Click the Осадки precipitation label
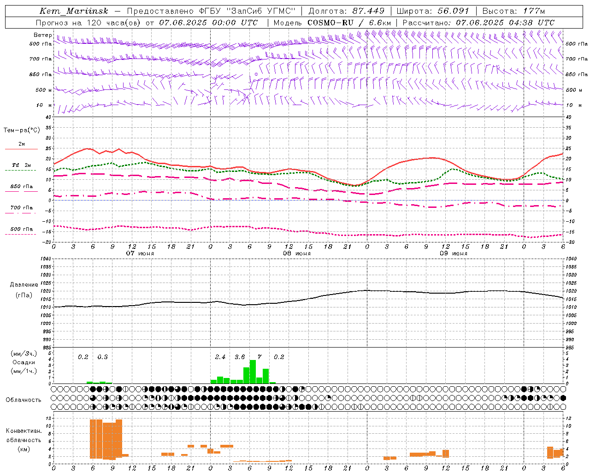This screenshot has height=472, width=590. point(24,362)
